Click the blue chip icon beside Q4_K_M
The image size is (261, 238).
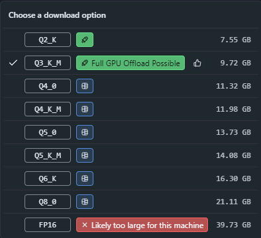(85, 109)
